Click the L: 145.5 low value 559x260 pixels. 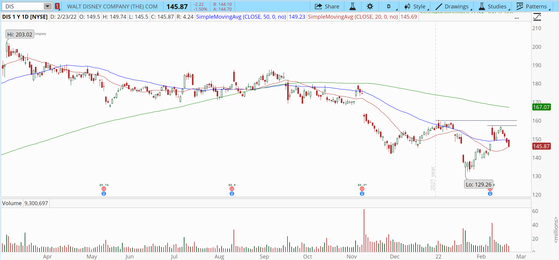(x=139, y=17)
